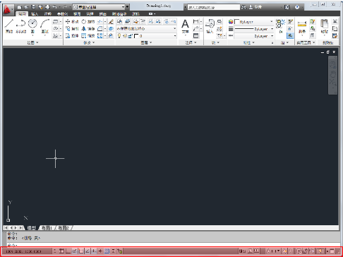The height and width of the screenshot is (257, 343).
Task: Click the Clean Screen button in status bar
Action: pyautogui.click(x=332, y=251)
